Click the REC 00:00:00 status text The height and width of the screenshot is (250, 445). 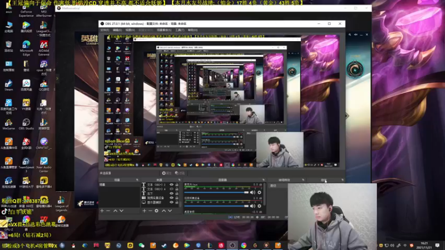point(270,217)
